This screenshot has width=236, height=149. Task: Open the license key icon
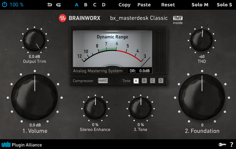coord(222,144)
